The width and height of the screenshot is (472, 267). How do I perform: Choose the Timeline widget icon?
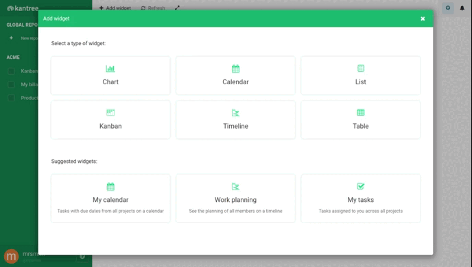click(x=235, y=113)
